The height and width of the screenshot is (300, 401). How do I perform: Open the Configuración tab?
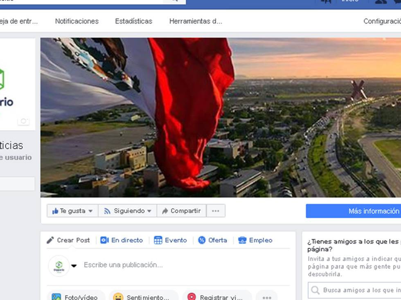coord(382,21)
